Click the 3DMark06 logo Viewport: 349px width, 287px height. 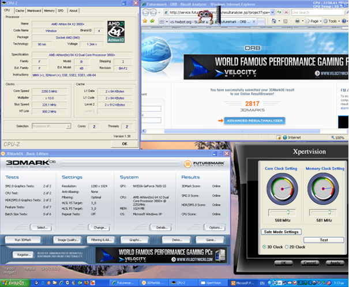(31, 164)
